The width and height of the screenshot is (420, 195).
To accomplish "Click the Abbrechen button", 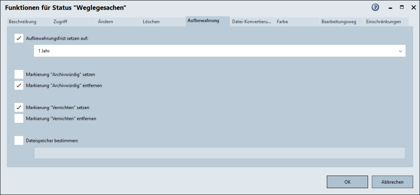I will point(392,182).
